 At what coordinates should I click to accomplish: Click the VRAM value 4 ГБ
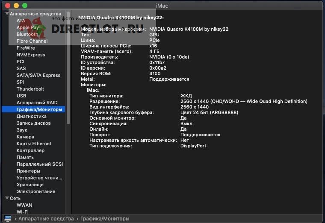click(154, 51)
